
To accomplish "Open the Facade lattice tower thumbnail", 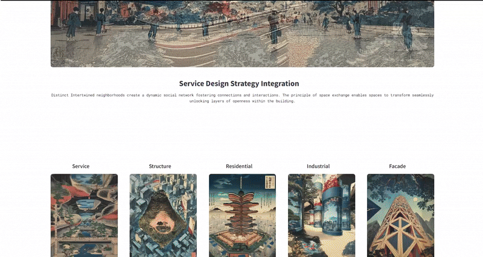I will [x=400, y=215].
